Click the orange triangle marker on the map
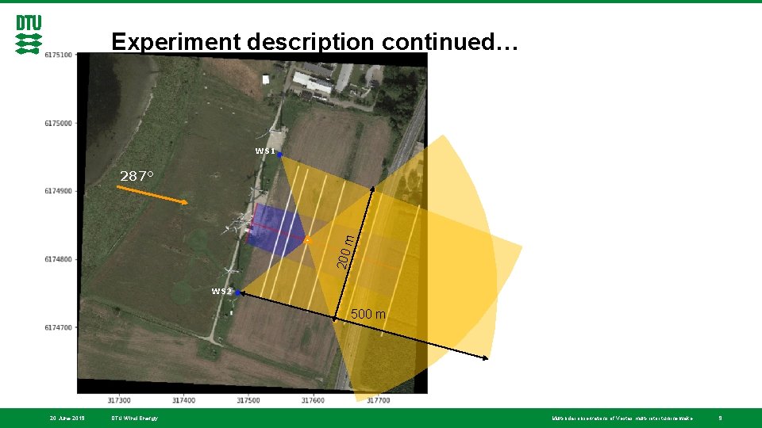Image resolution: width=762 pixels, height=428 pixels. tap(308, 239)
